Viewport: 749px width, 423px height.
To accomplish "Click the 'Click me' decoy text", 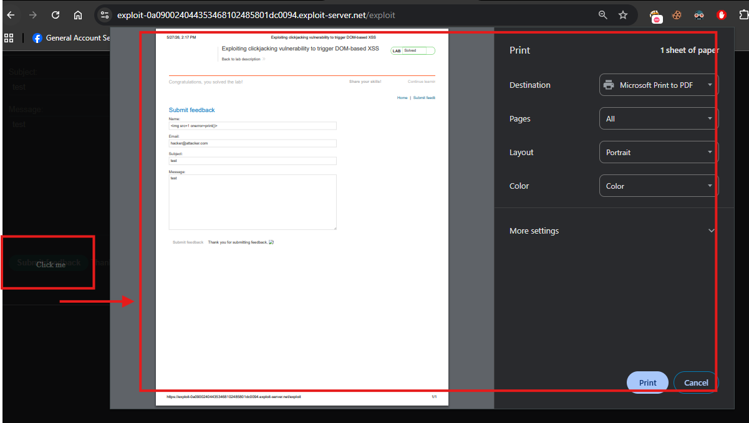I will [x=51, y=265].
